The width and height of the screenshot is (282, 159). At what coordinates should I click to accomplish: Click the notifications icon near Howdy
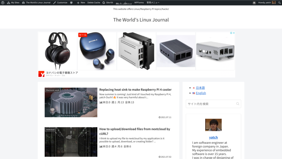click(254, 3)
